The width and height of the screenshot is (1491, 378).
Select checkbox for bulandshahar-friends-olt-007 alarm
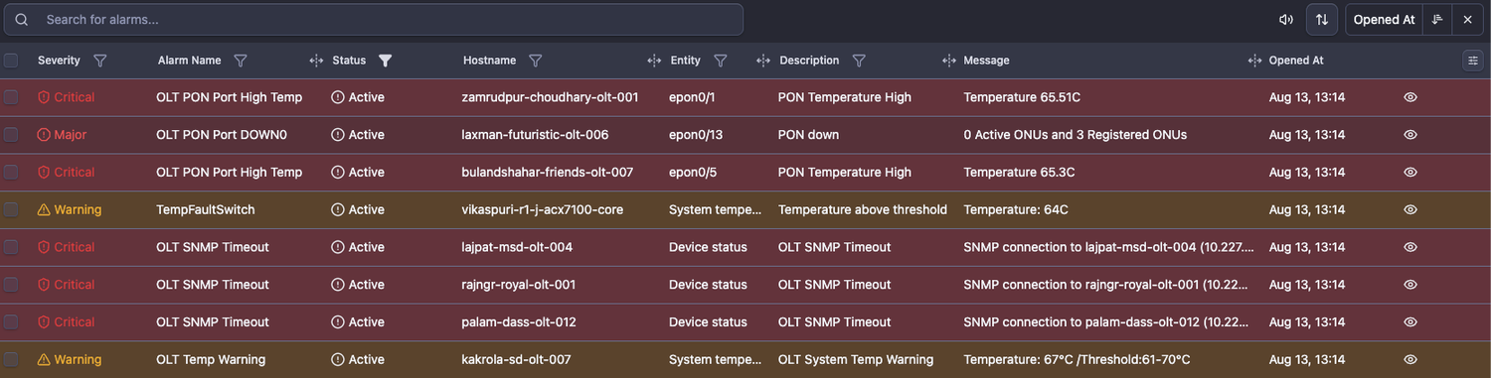click(x=11, y=173)
